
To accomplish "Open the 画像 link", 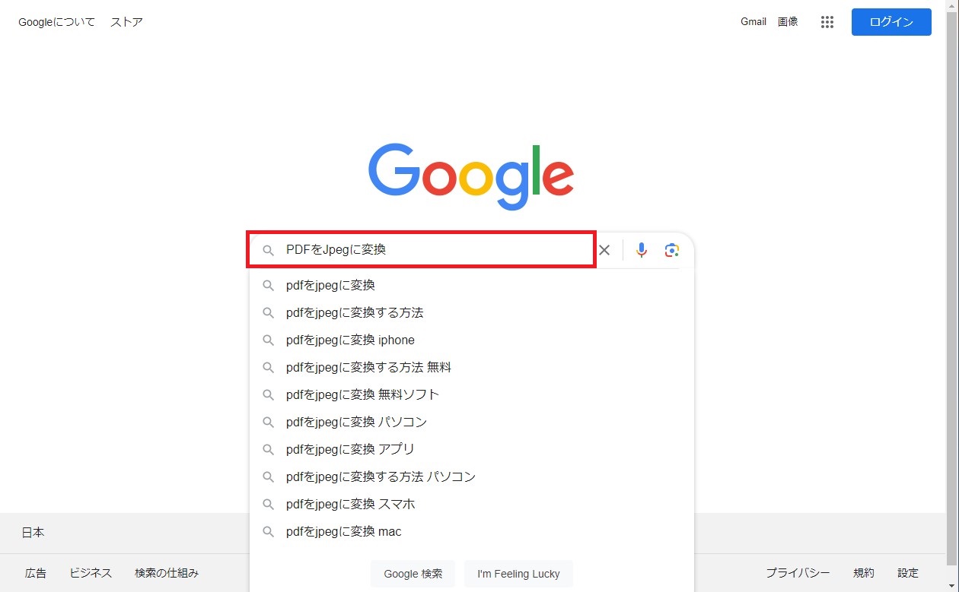I will (788, 22).
